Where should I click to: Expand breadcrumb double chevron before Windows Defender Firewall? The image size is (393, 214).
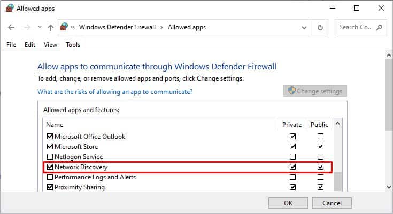tap(73, 27)
